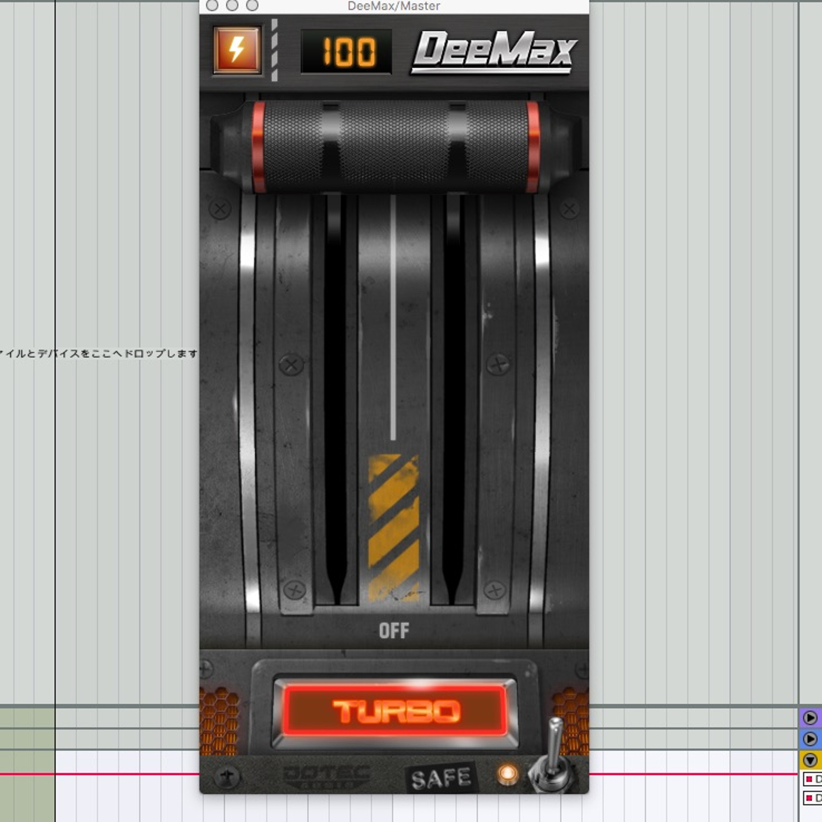Image resolution: width=822 pixels, height=822 pixels.
Task: Click the lightning bolt power button
Action: [237, 50]
